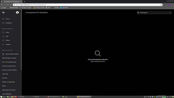
Task: Open the Alle Apps - Google bookmark
Action: pyautogui.click(x=26, y=8)
